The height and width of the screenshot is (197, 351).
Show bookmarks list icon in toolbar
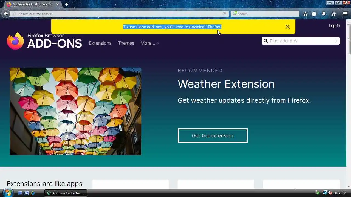pos(314,14)
